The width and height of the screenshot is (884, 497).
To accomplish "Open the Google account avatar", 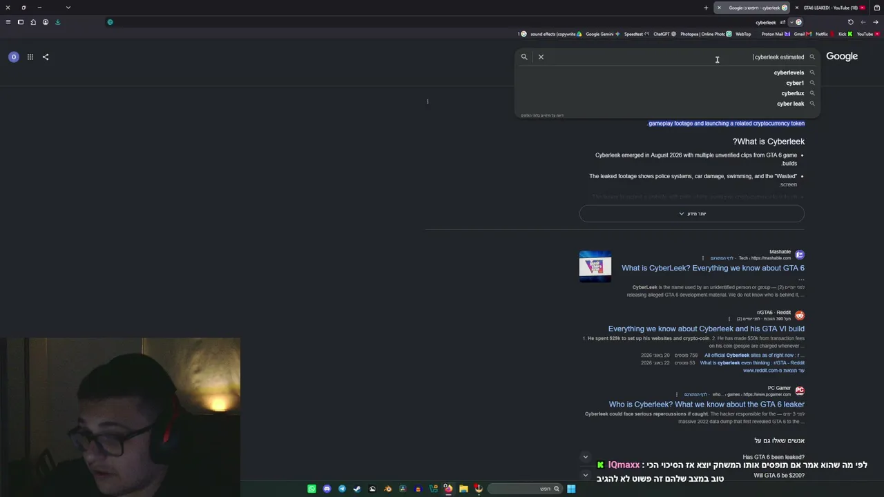I will [x=13, y=57].
